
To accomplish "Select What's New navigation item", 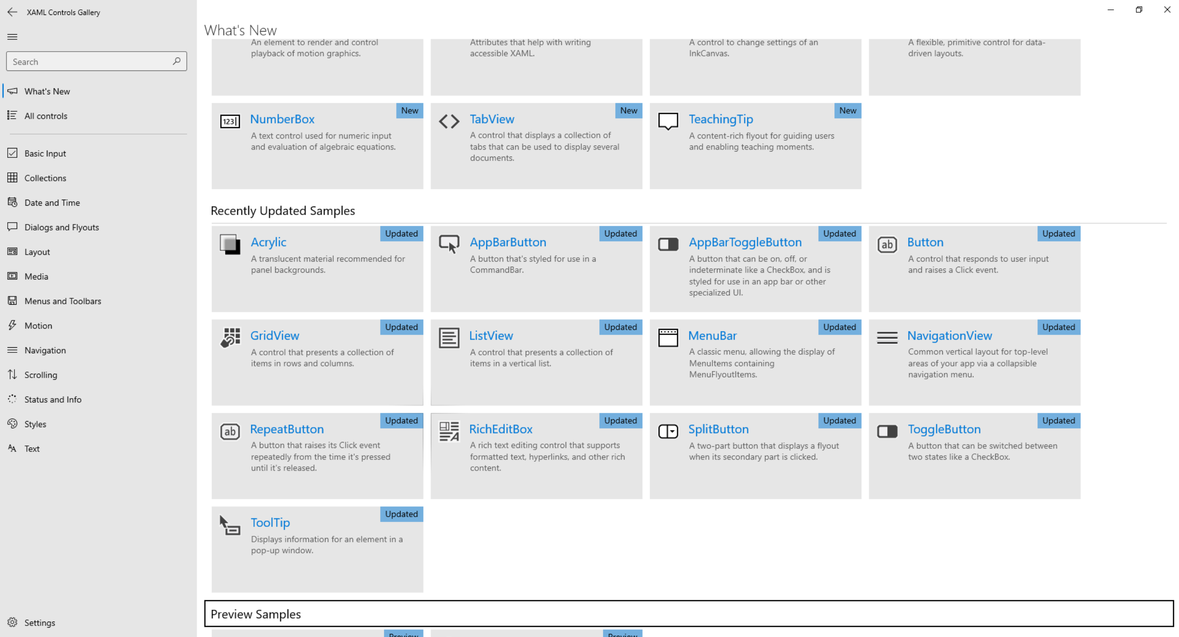I will 47,91.
